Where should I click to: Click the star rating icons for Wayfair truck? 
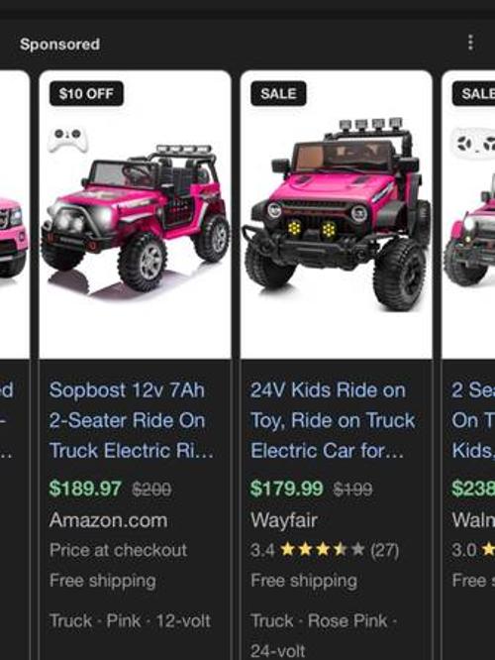point(322,549)
